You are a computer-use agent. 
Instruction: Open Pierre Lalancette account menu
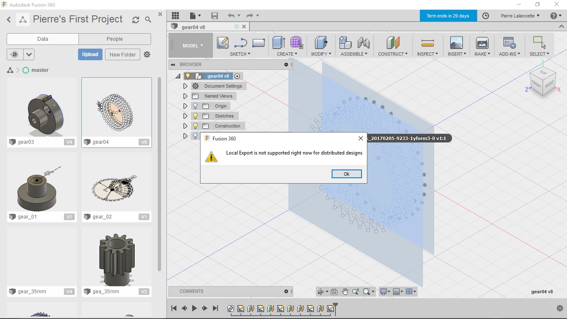pos(520,16)
